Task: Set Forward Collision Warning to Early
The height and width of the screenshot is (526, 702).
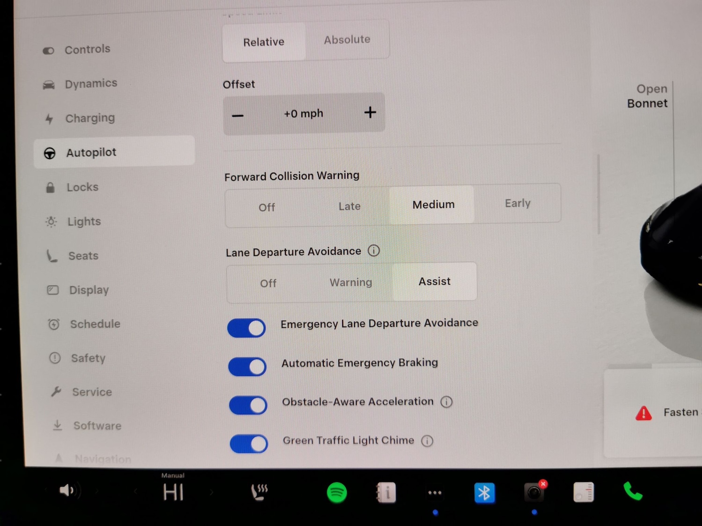Action: (517, 203)
